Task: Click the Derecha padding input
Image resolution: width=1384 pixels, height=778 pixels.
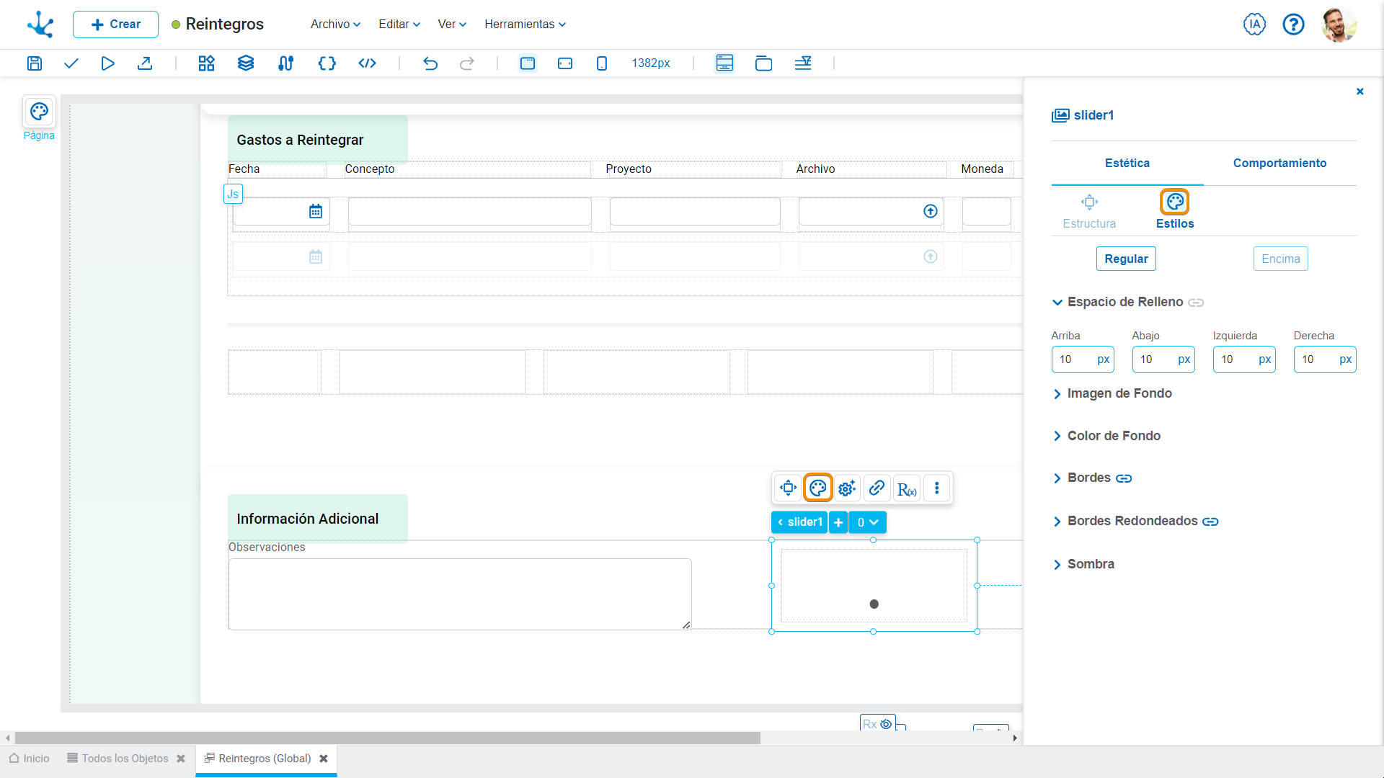Action: coord(1325,359)
